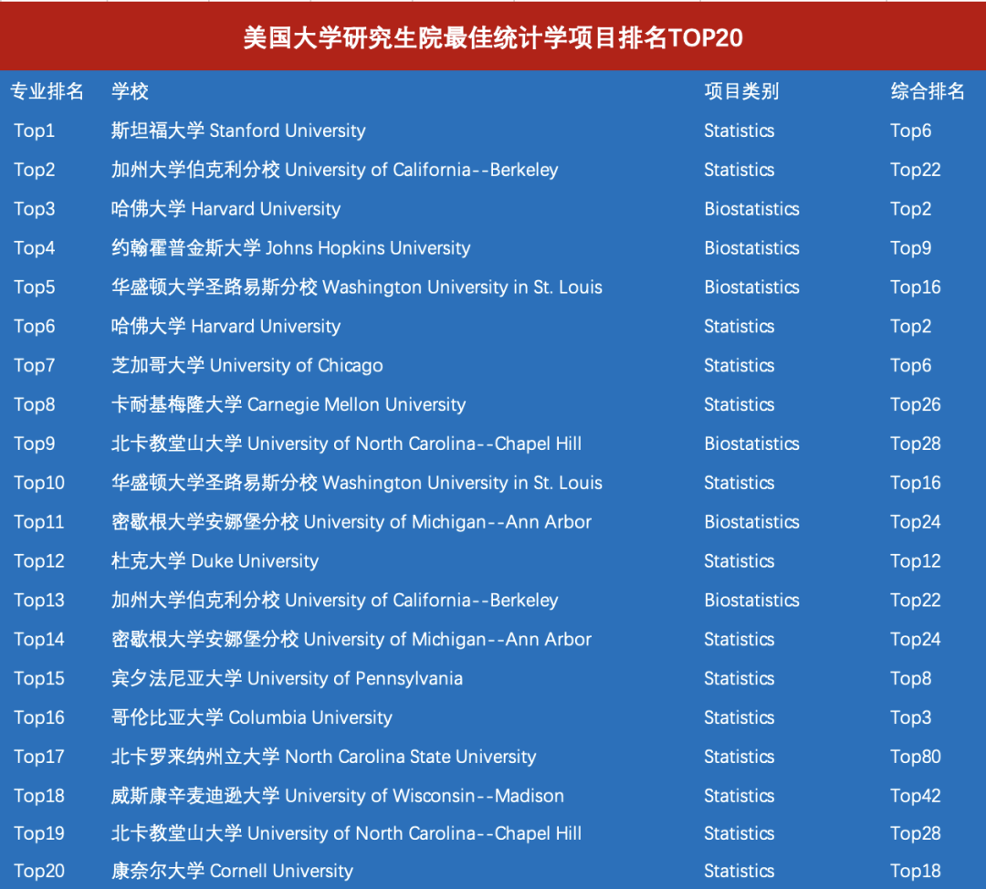Click the Top5 rank cell
The image size is (986, 889).
[35, 288]
